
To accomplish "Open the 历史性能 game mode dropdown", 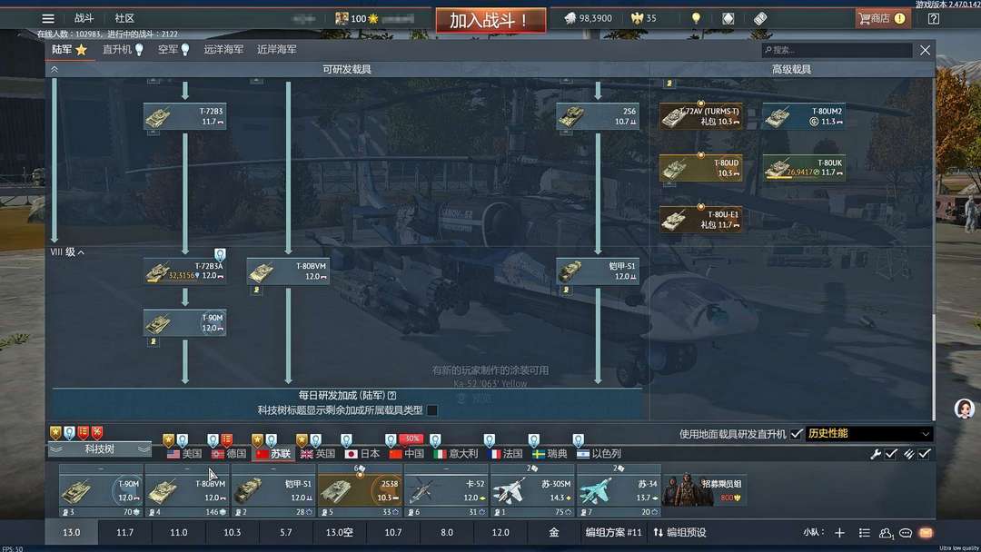I will pyautogui.click(x=868, y=434).
